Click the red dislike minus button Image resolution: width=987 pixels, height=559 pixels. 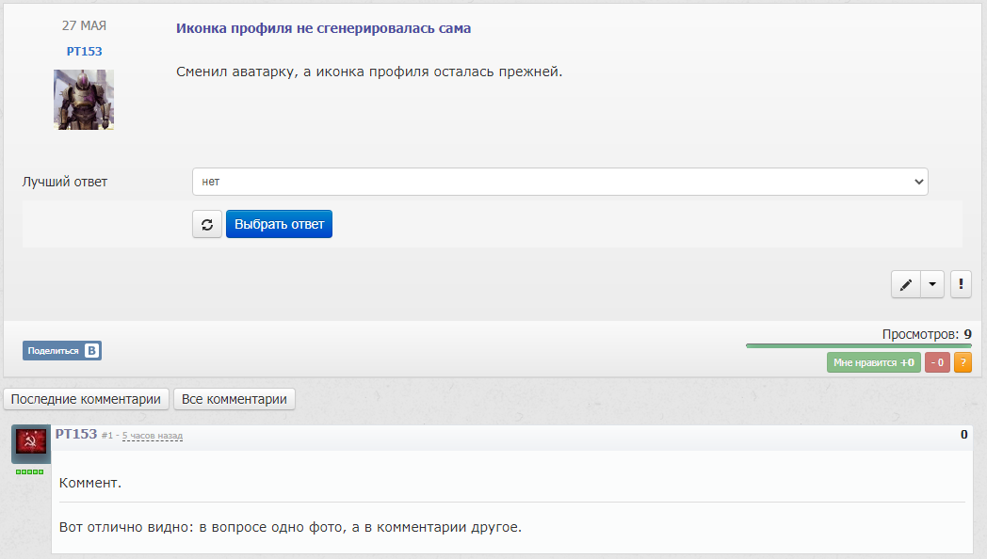coord(937,362)
